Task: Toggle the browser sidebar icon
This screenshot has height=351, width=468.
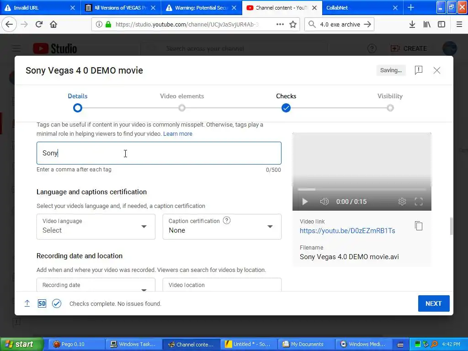Action: pos(441,25)
